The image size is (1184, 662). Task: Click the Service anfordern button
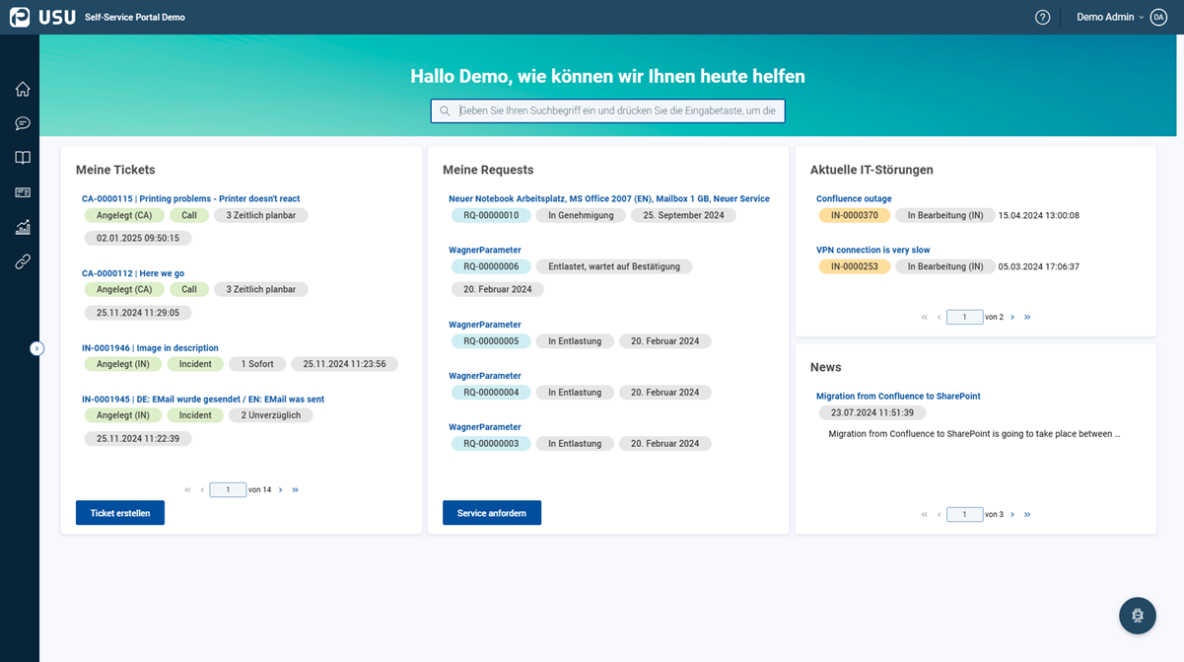pyautogui.click(x=492, y=513)
